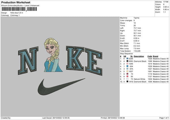170x120 pixels.
Task: Click the Machine value 'Tajima'
Action: [136, 18]
